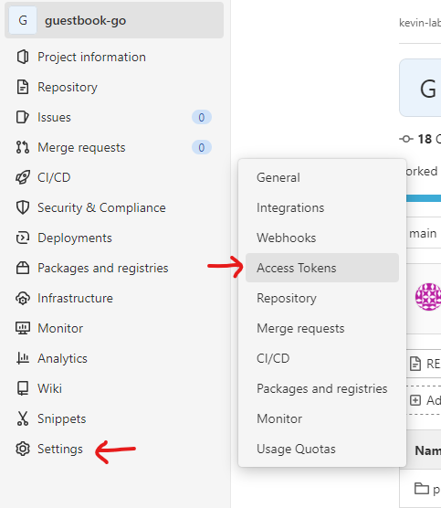Click the Issues count badge
The image size is (441, 508).
(x=202, y=117)
